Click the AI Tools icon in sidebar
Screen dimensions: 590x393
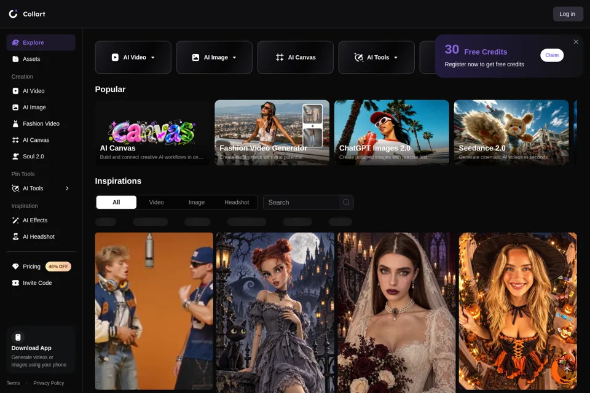15,189
